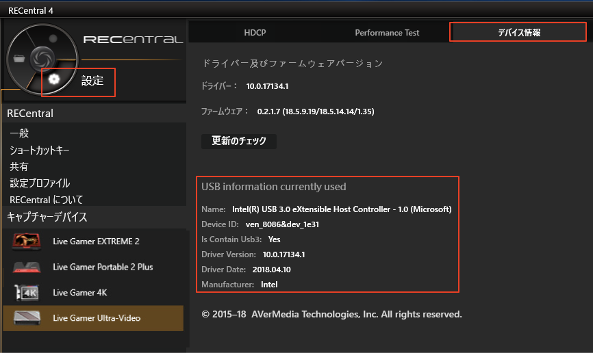The image size is (593, 353).
Task: Select Live Gamer Portable 2 Plus text
Action: (x=103, y=267)
